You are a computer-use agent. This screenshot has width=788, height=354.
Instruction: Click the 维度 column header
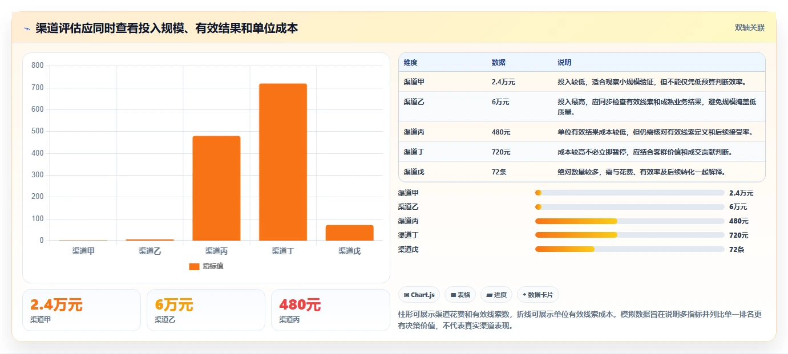click(411, 63)
